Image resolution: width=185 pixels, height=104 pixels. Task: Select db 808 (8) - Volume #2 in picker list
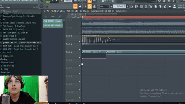pos(53,25)
